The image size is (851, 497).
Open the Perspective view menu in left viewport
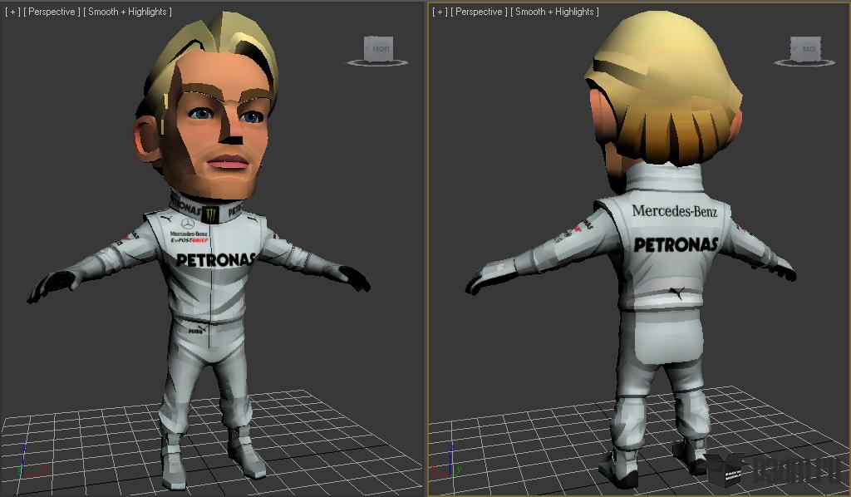click(x=53, y=12)
